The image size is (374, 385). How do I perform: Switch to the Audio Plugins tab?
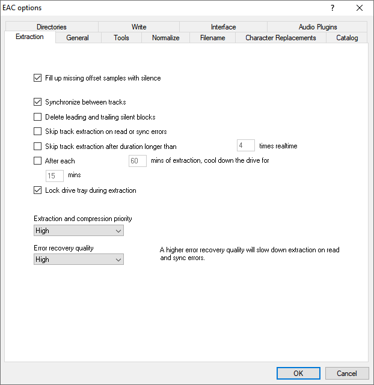coord(317,27)
